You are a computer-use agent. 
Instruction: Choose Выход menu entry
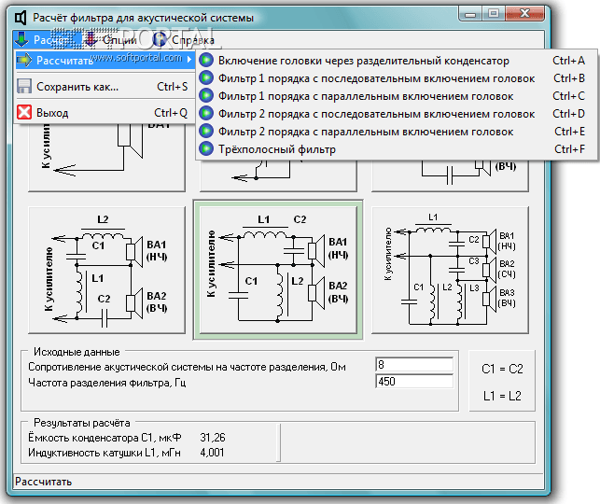105,113
